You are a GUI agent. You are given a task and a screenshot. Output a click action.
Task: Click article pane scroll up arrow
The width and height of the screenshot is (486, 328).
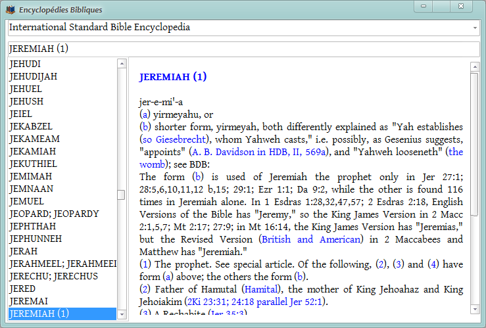[x=475, y=66]
